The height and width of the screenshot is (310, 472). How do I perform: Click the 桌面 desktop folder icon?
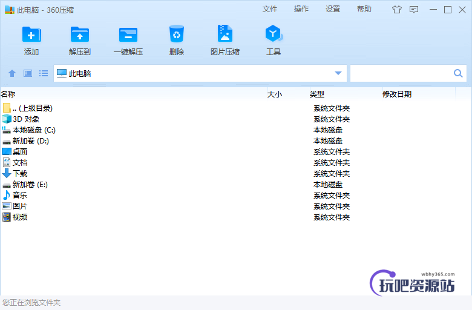(6, 151)
